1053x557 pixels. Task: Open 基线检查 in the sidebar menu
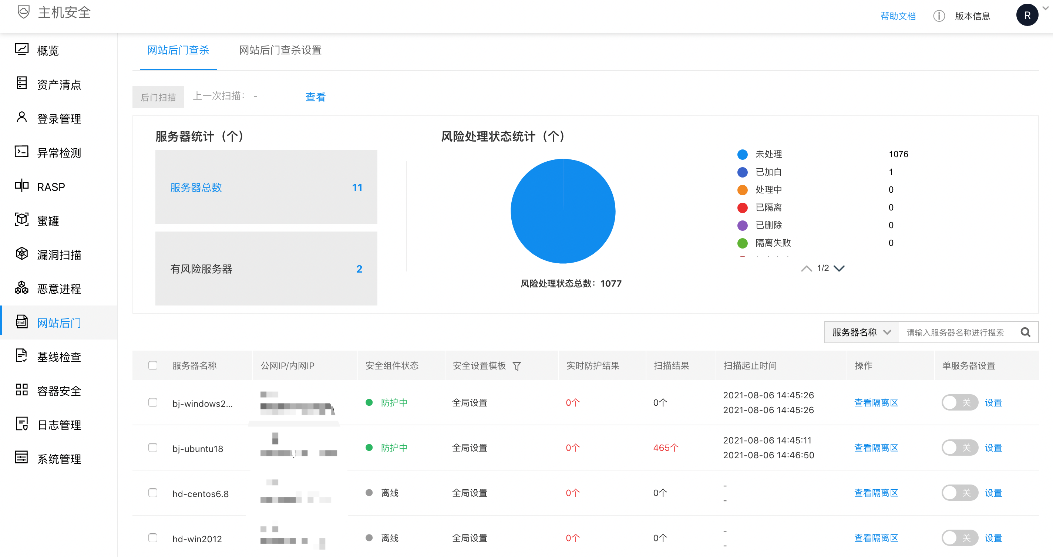coord(58,357)
